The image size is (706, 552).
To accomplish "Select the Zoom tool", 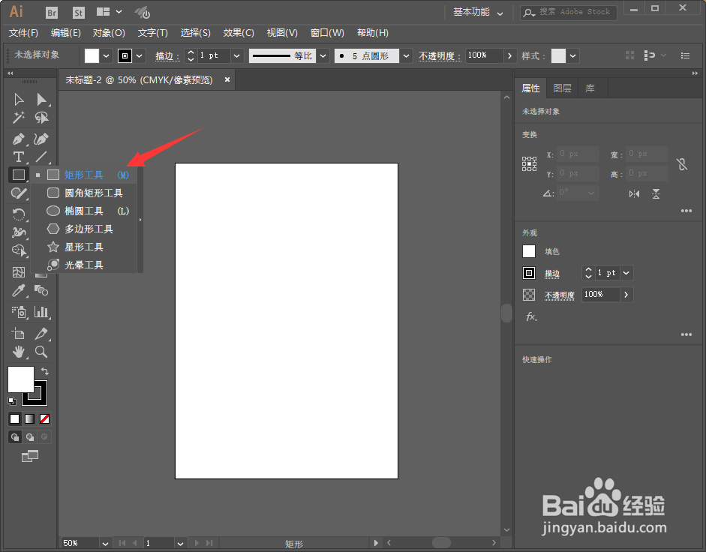I will pos(41,352).
